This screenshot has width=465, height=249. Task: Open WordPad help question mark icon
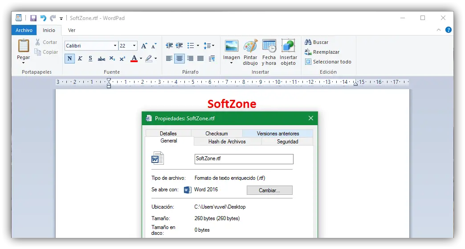click(449, 30)
